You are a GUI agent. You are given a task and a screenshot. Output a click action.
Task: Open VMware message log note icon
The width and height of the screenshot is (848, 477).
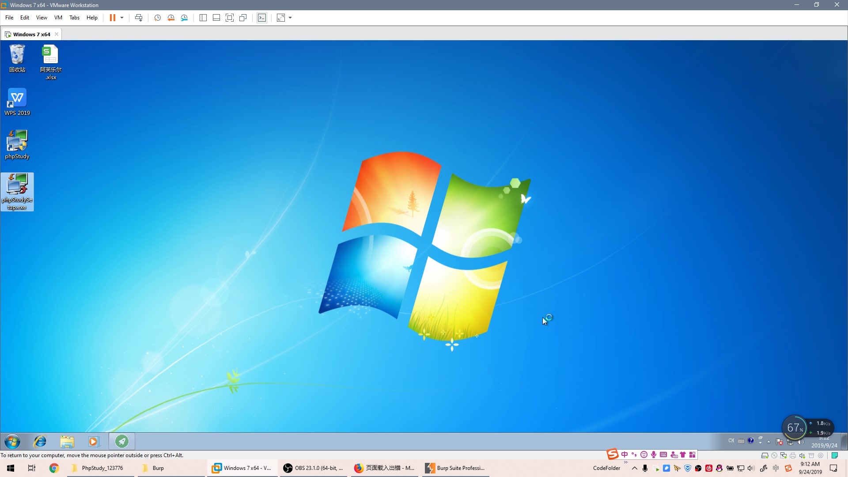tap(835, 455)
